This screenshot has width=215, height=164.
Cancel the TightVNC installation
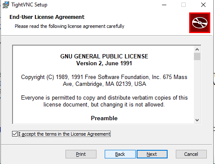(x=191, y=154)
